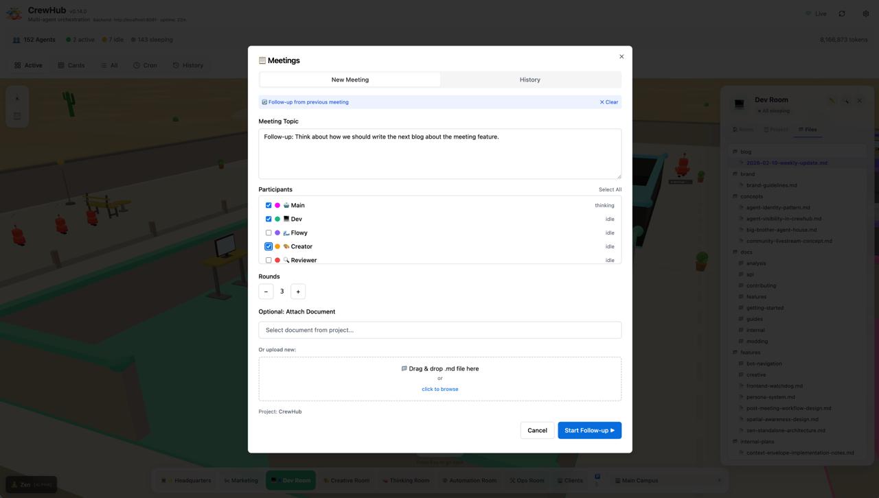
Task: Click the 'click to browse' upload link
Action: [439, 389]
